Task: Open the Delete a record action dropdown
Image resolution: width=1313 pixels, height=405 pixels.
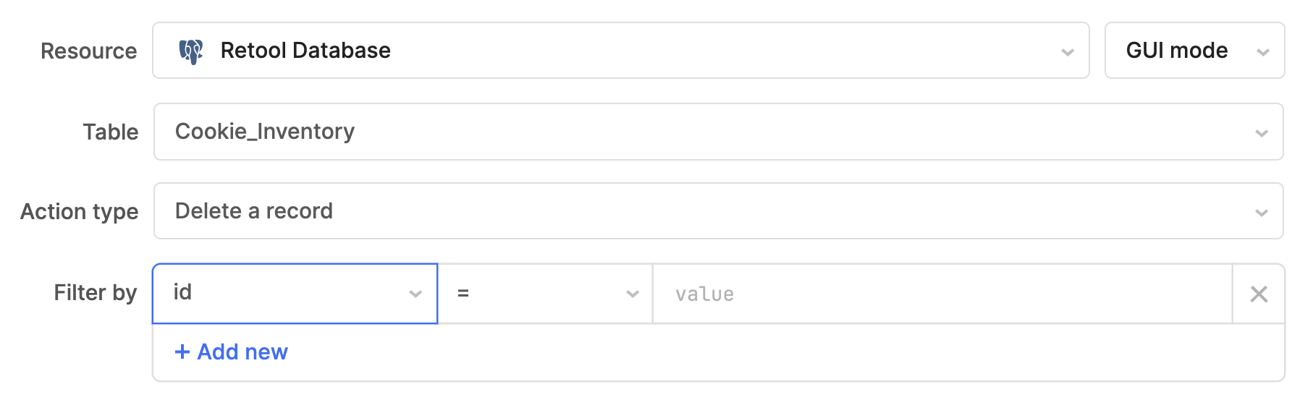Action: (718, 211)
